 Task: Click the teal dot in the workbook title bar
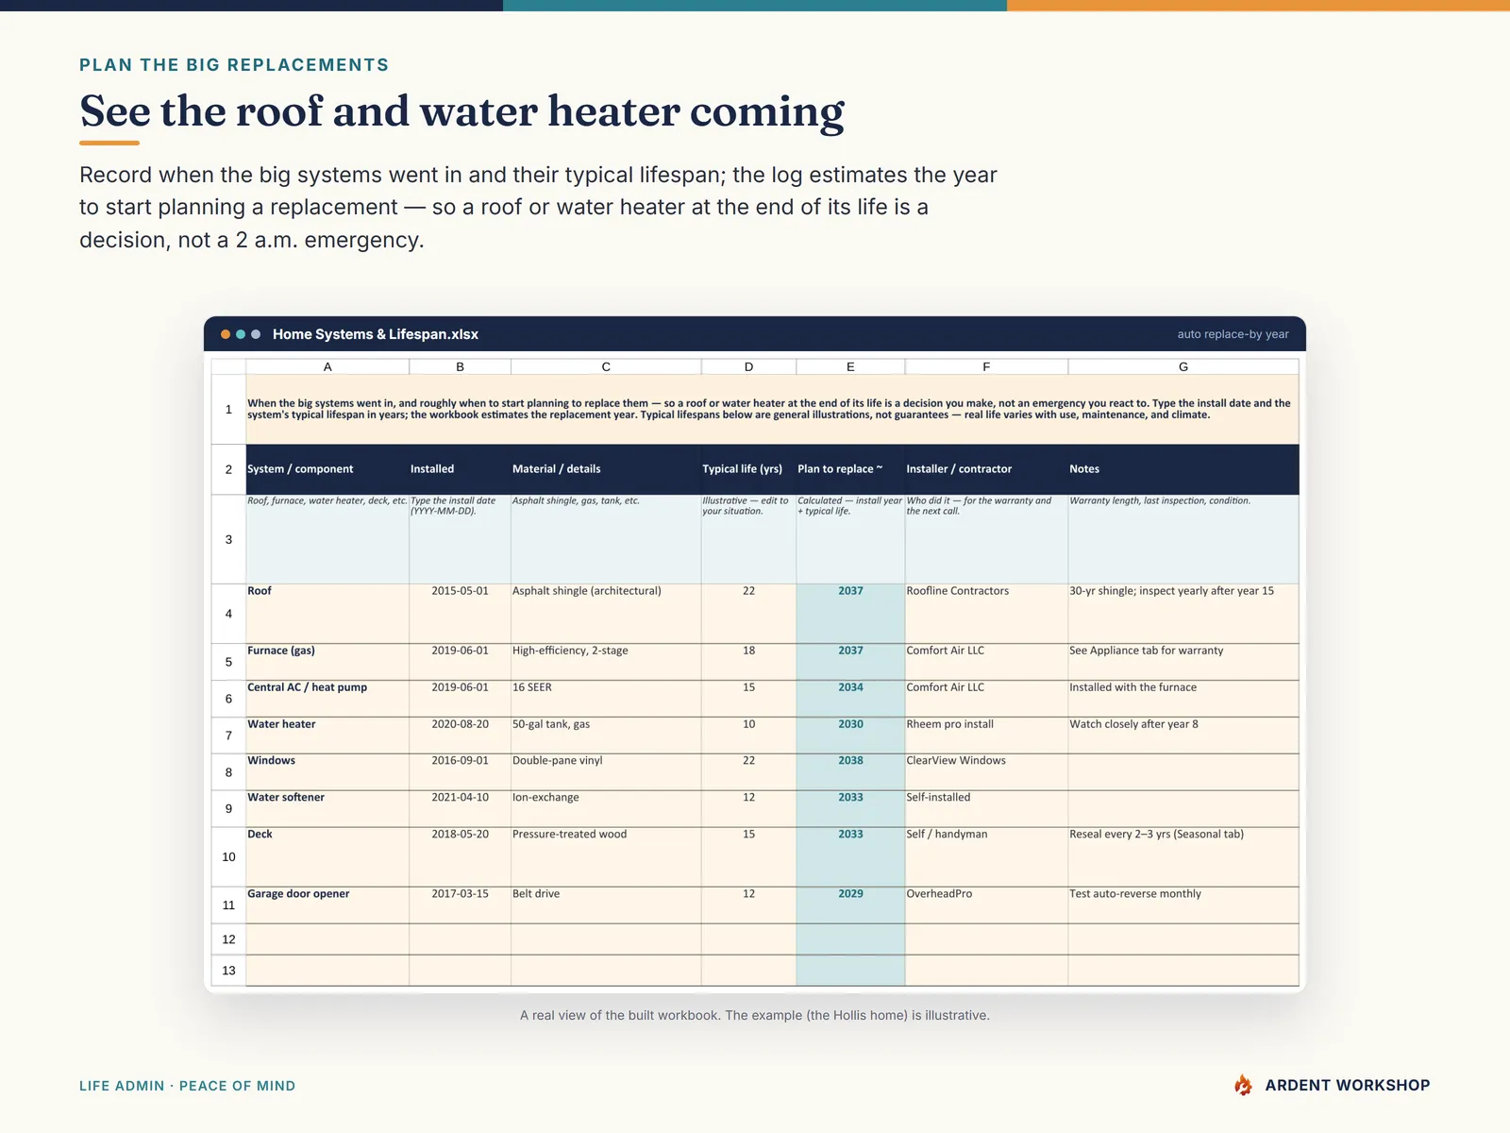point(241,334)
